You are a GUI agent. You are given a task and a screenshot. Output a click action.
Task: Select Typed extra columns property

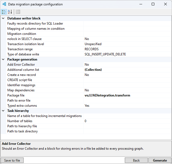pos(45,106)
